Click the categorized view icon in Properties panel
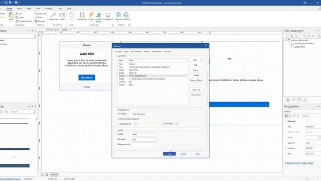Screen dimensions: 321x181 286,116
